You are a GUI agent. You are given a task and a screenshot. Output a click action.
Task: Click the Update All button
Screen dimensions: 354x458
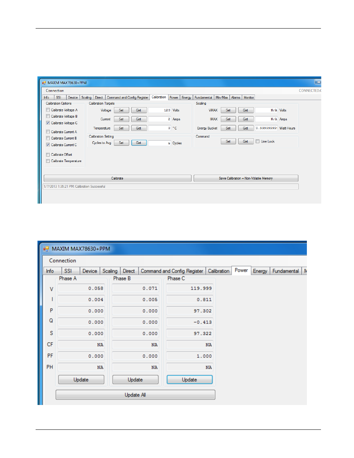(x=135, y=395)
